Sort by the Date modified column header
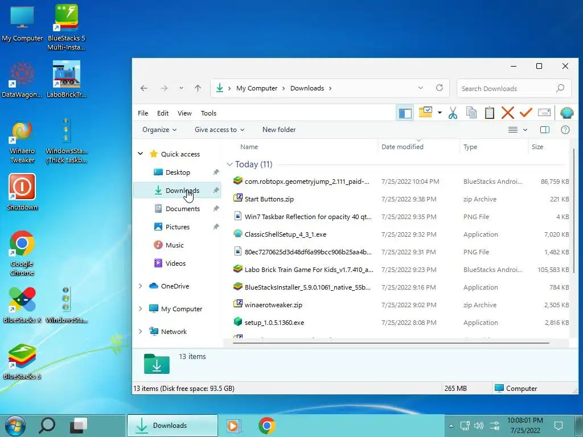The width and height of the screenshot is (583, 437). [x=403, y=147]
